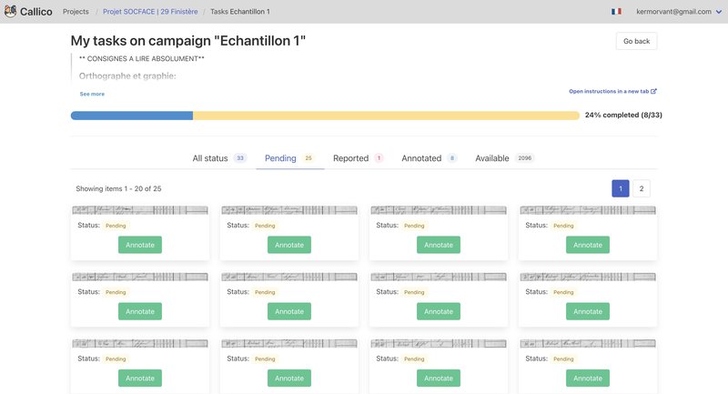This screenshot has height=394, width=728.
Task: Annotate the last card in the third row
Action: (x=588, y=379)
